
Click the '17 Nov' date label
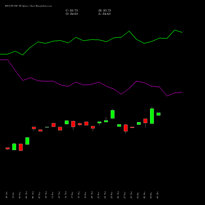coord(72,195)
